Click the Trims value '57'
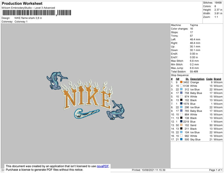Viewport: 224px width, 173px height. point(192,36)
